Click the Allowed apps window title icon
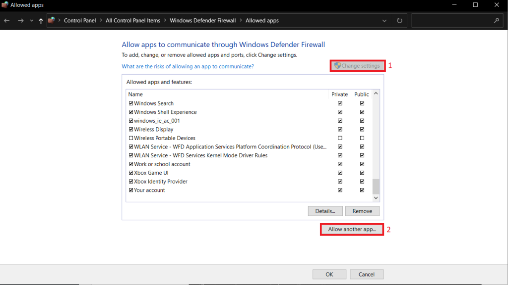Image resolution: width=508 pixels, height=285 pixels. pyautogui.click(x=5, y=5)
